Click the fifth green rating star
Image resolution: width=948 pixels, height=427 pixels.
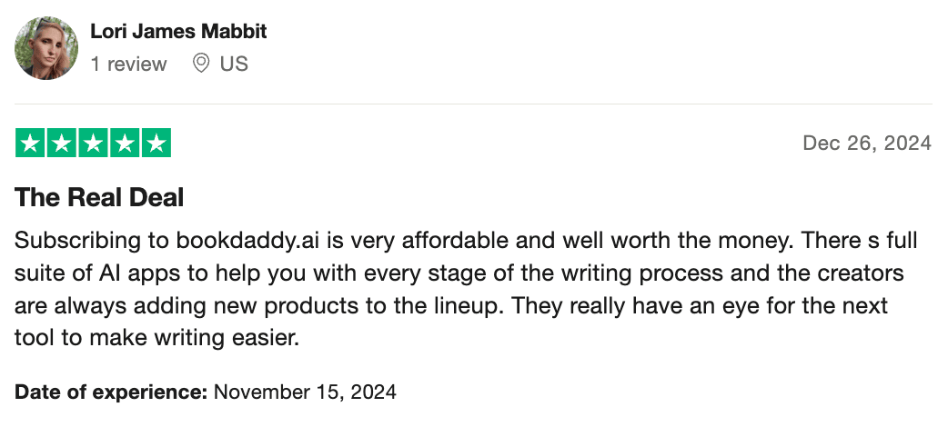pos(156,144)
